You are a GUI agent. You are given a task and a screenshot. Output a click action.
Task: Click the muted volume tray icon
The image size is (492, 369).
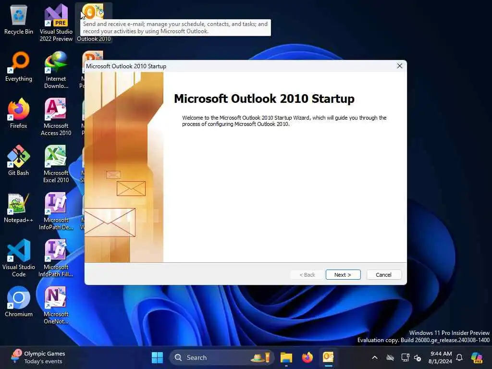pos(418,357)
